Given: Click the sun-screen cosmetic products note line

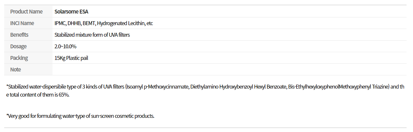Looking at the screenshot, I should 80,116.
